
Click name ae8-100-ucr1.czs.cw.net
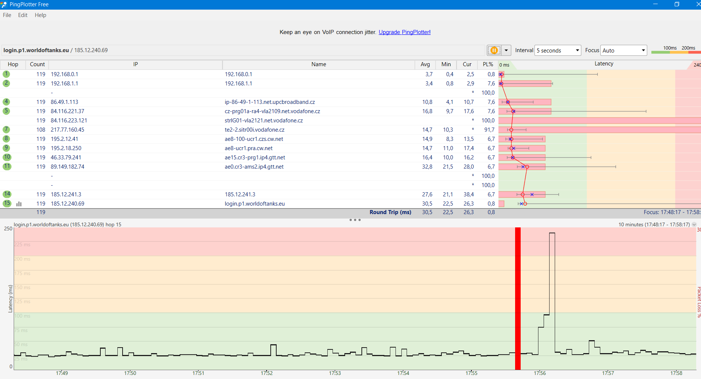[254, 139]
